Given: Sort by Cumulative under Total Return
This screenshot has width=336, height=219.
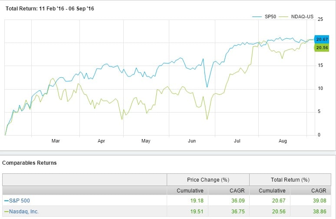Looking at the screenshot, I should (272, 190).
